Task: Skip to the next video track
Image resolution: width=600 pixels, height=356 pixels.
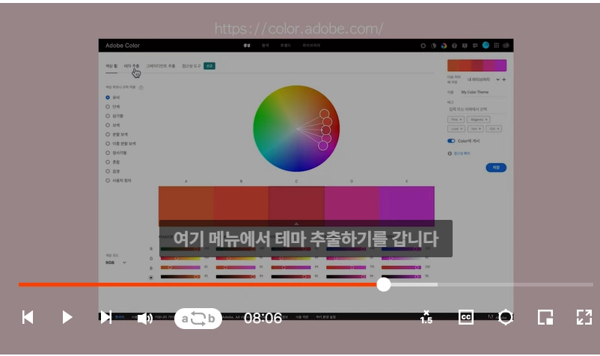Action: pyautogui.click(x=106, y=317)
